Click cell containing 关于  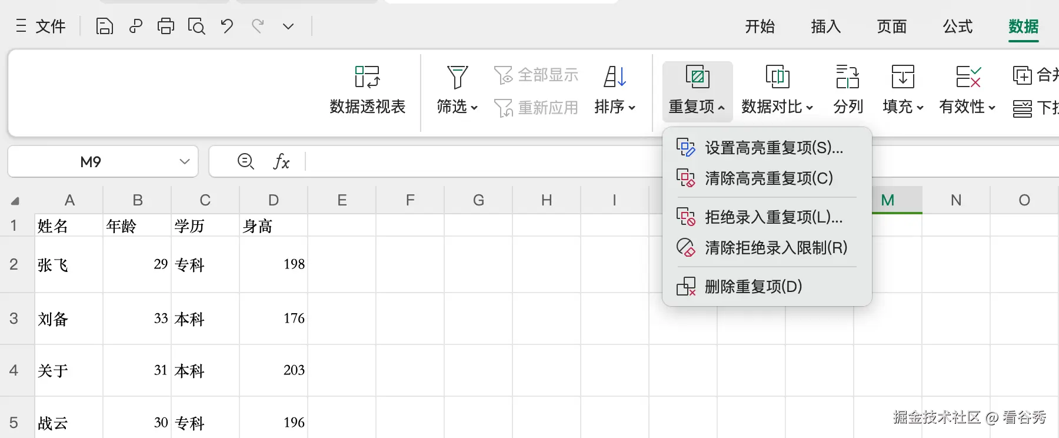[x=69, y=370]
